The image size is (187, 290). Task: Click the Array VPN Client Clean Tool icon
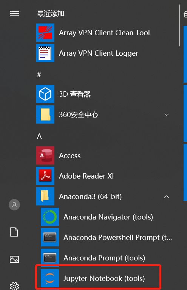pyautogui.click(x=45, y=33)
